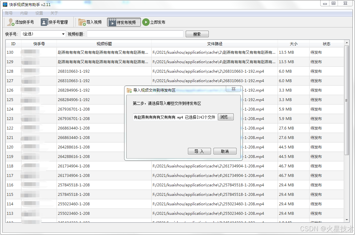355x235 pixels.
Task: Click file path of row 113
Action: [x=208, y=214]
